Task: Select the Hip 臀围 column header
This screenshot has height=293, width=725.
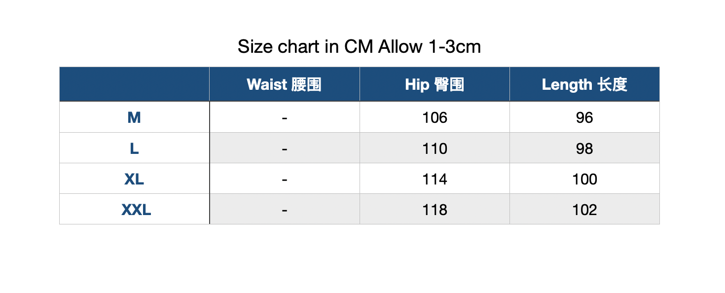Action: tap(435, 84)
